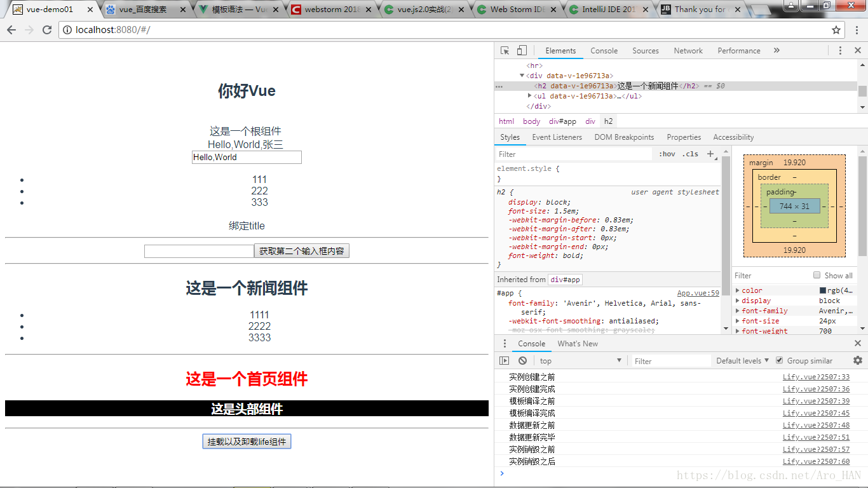This screenshot has width=868, height=488.
Task: Expand the computed font-size property
Action: (738, 321)
